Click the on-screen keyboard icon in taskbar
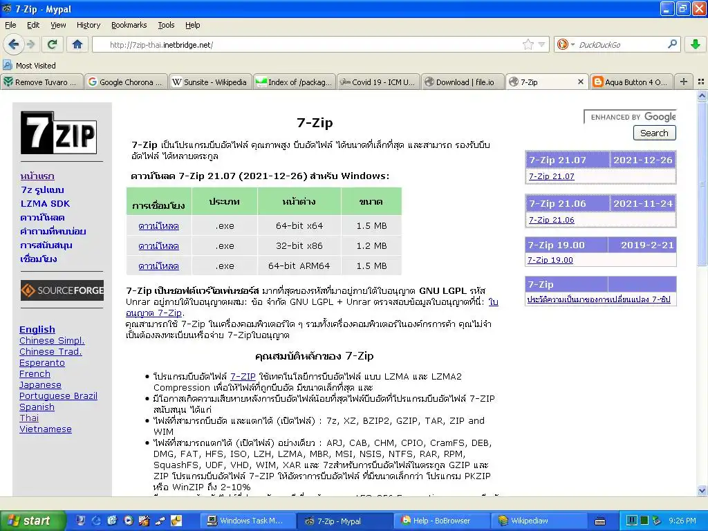Viewport: 708px width, 531px height. click(x=600, y=521)
